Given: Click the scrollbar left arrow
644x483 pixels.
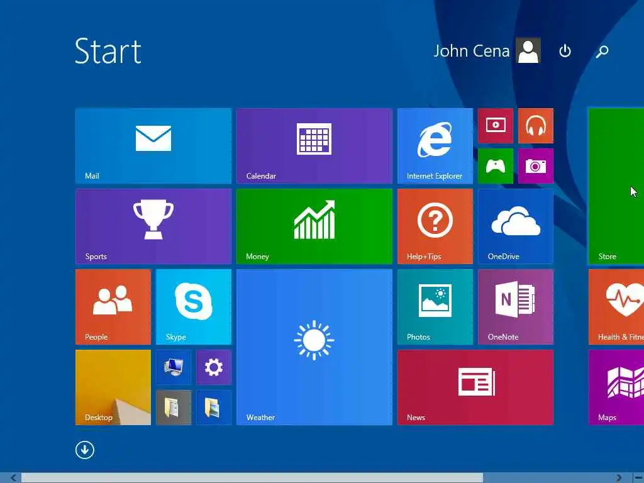Looking at the screenshot, I should tap(13, 478).
